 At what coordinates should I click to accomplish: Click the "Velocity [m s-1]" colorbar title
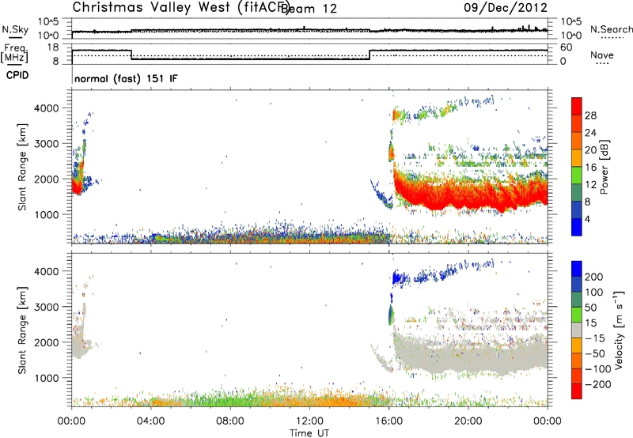point(619,330)
